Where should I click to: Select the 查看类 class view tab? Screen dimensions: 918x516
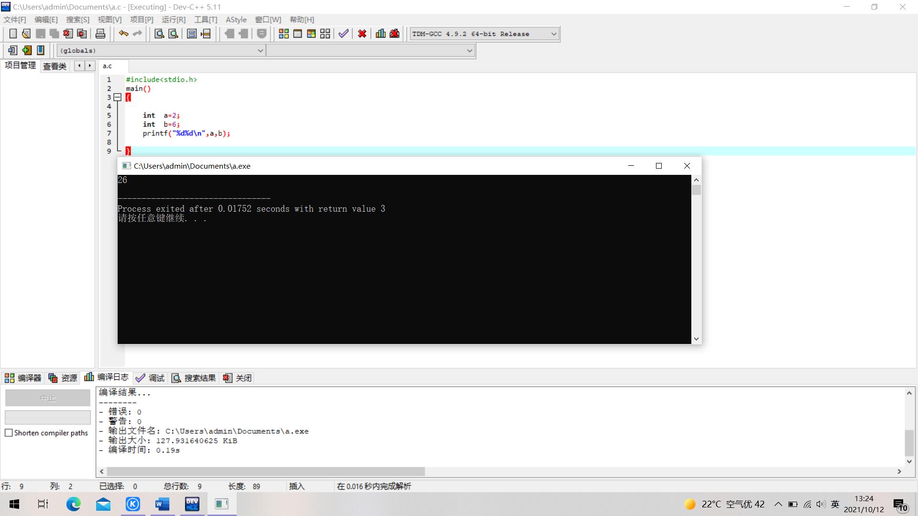[55, 66]
